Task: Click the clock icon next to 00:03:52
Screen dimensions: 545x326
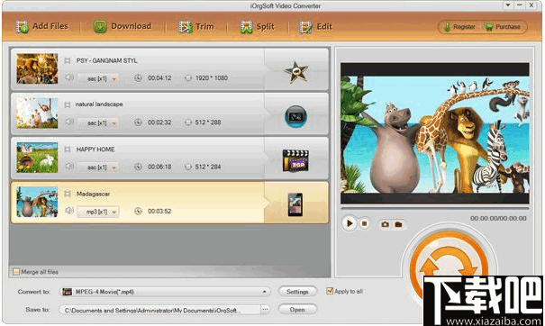Action: click(x=138, y=211)
